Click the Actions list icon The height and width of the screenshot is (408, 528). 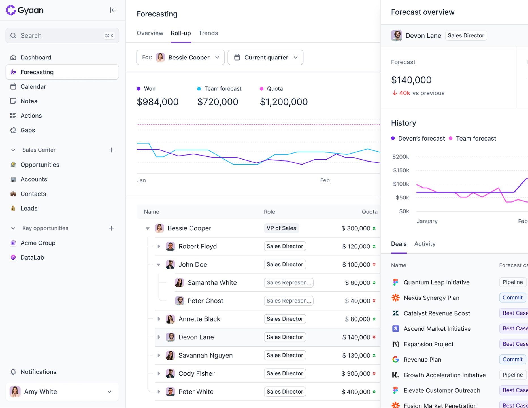click(13, 116)
